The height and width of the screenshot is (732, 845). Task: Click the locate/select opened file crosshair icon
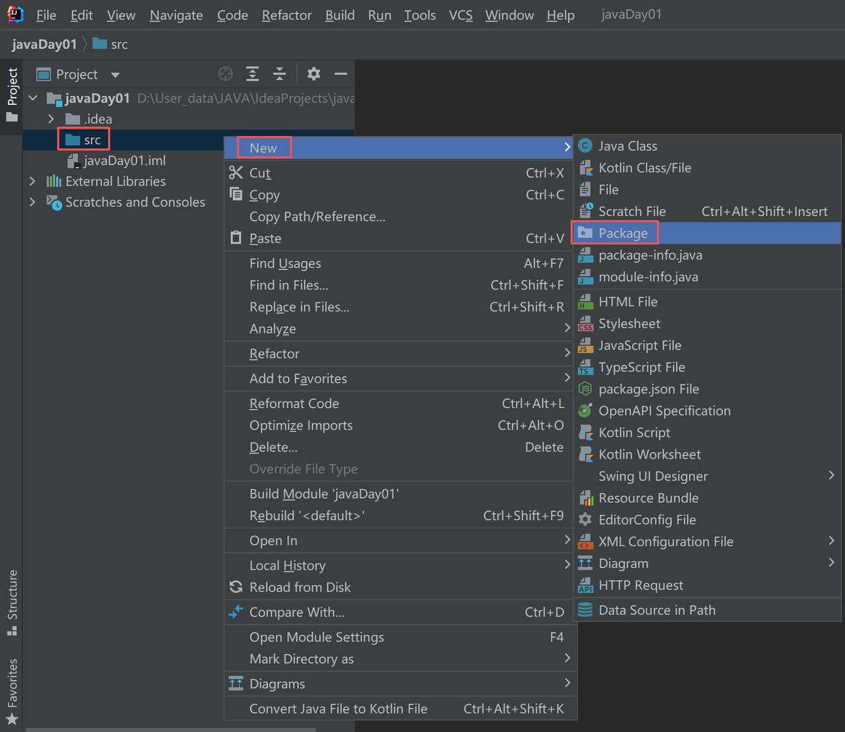click(226, 74)
